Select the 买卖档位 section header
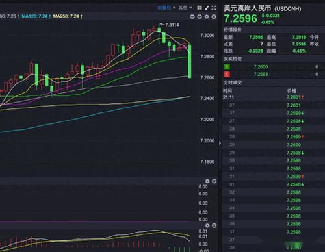The width and height of the screenshot is (325, 252). point(233,59)
